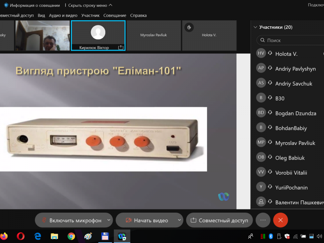Turn on camera with Начать видео
The height and width of the screenshot is (243, 324).
(x=147, y=220)
